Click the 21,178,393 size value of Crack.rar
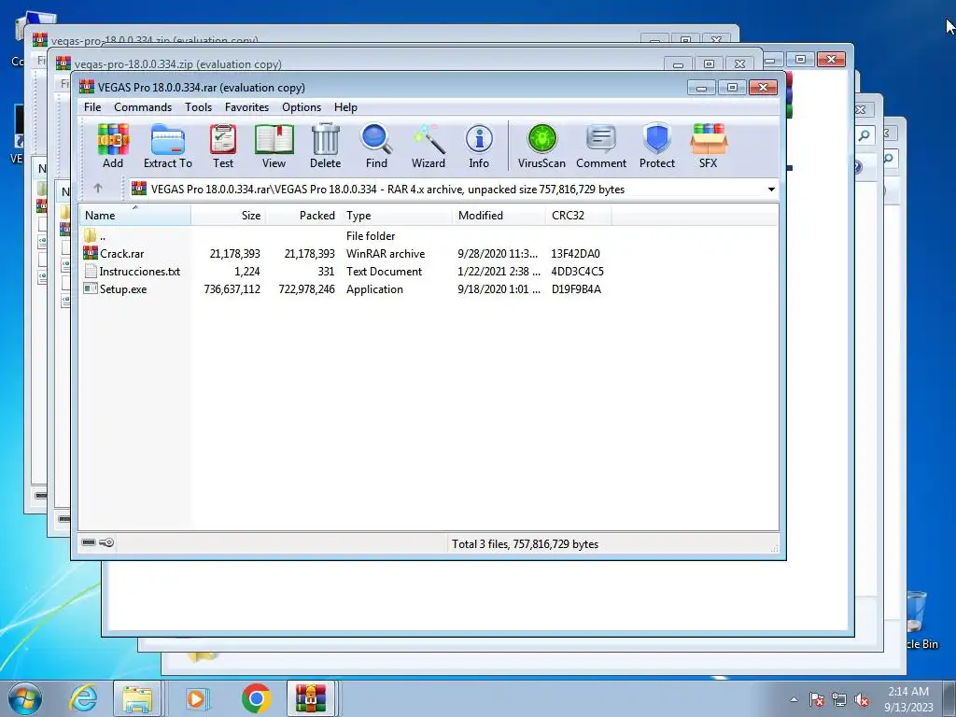 tap(234, 254)
